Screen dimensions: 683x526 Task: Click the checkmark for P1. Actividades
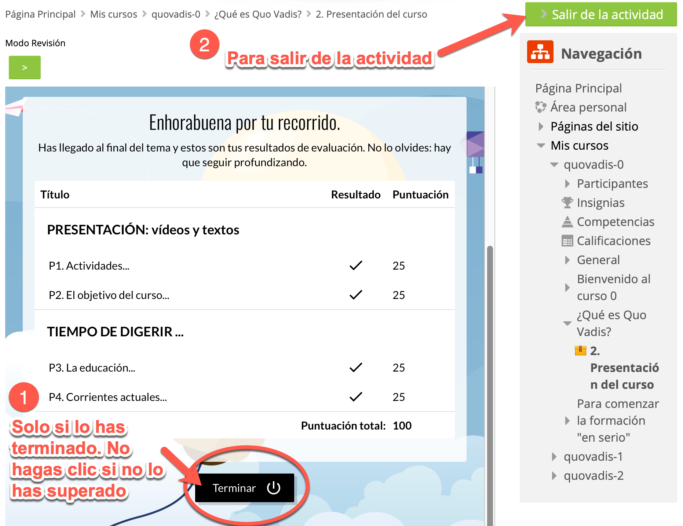coord(356,265)
